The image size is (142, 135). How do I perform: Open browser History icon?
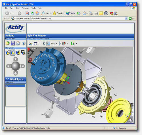tap(79, 13)
